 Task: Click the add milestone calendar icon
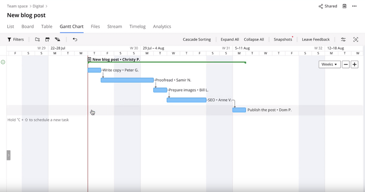[x=47, y=39]
